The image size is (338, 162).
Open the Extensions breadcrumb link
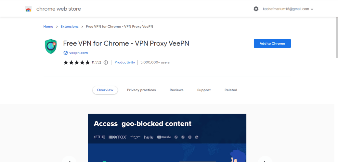click(x=70, y=27)
